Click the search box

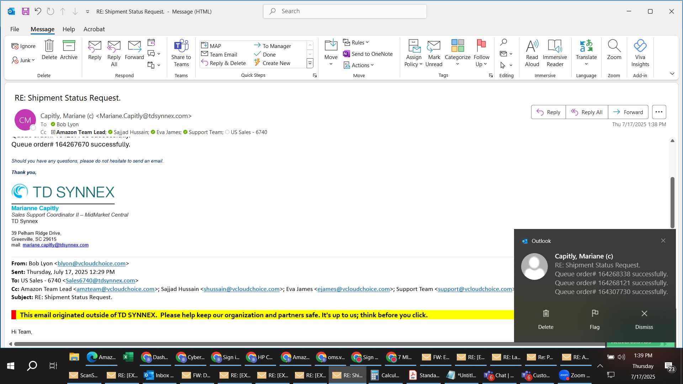coord(345,11)
